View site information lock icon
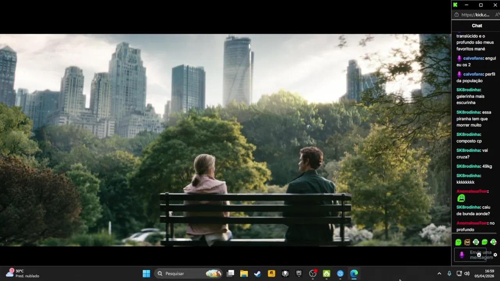Screen dimensions: 500x281 pos(456,15)
